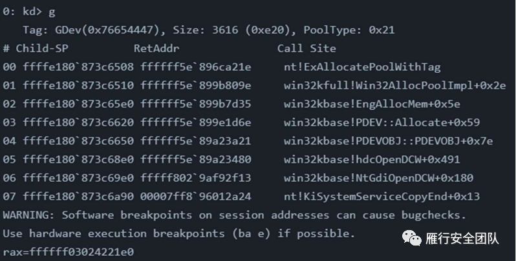Click the Call Site column header
Screen dimensions: 516x261
306,48
